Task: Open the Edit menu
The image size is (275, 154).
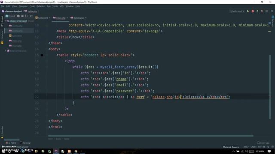Action: tap(8, 6)
